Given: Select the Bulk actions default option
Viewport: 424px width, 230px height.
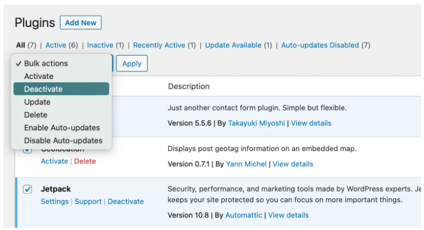Looking at the screenshot, I should (46, 64).
